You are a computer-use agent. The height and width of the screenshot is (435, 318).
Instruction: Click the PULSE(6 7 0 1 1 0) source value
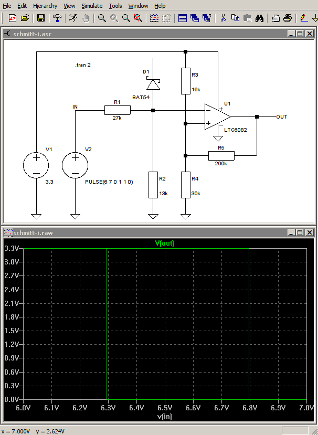pyautogui.click(x=109, y=182)
